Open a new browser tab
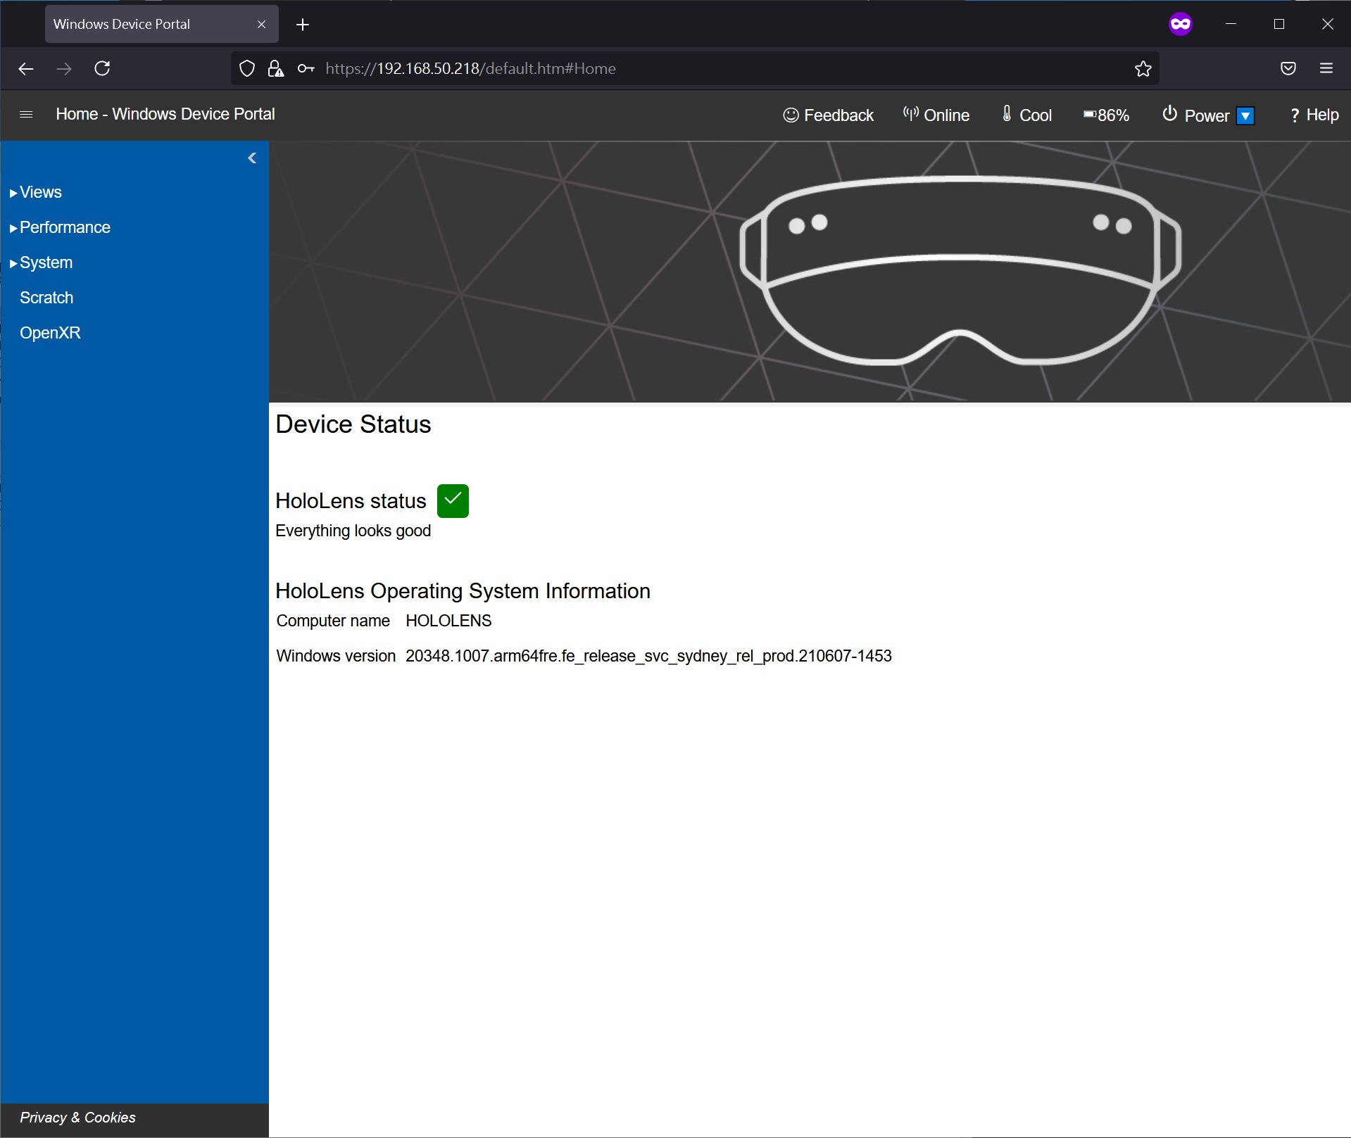The height and width of the screenshot is (1138, 1351). click(303, 25)
